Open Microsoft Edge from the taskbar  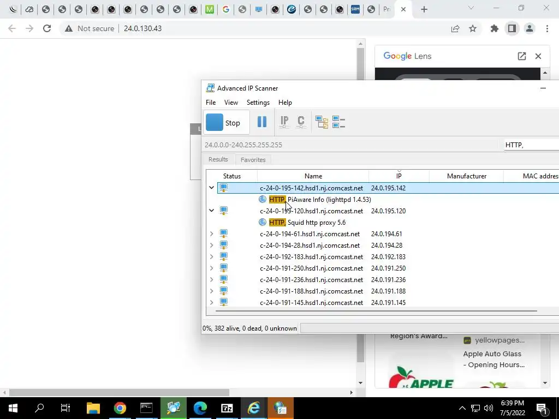click(x=200, y=408)
